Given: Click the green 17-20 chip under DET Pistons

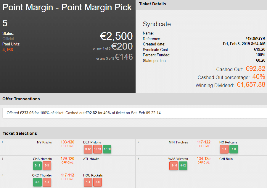Looking at the screenshot, I should point(107,149).
